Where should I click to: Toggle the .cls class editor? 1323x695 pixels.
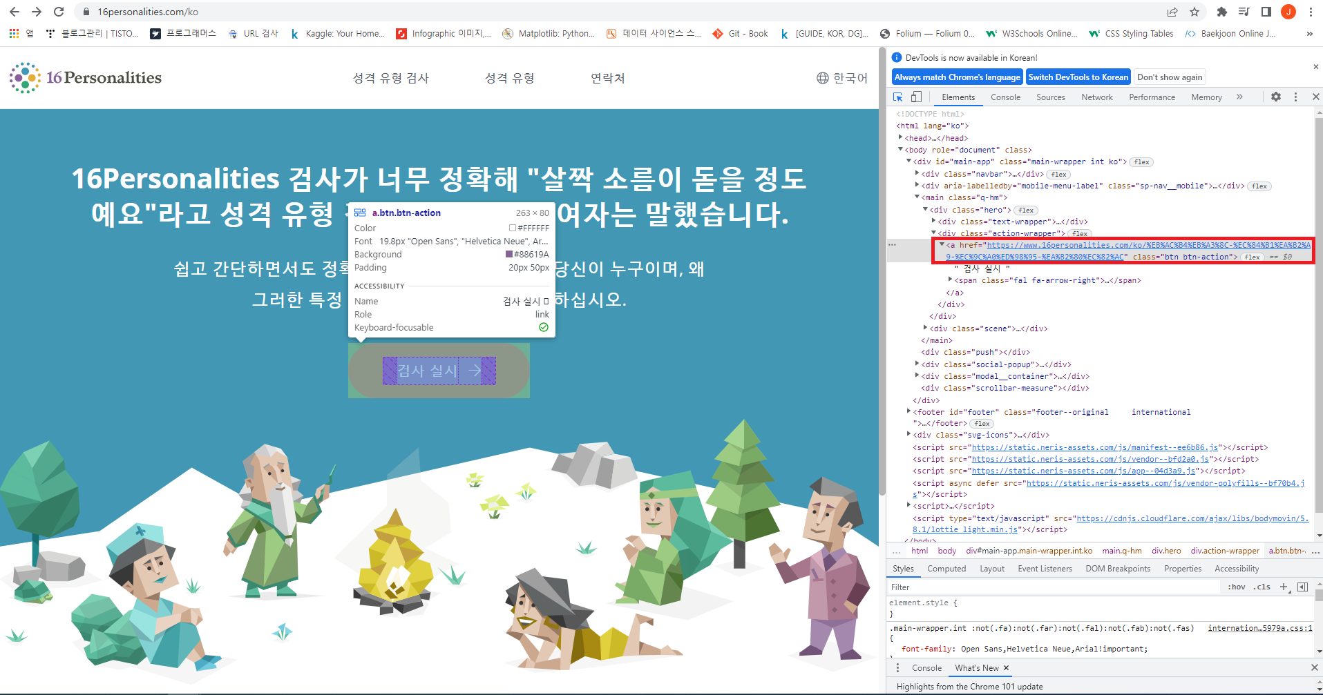point(1262,587)
